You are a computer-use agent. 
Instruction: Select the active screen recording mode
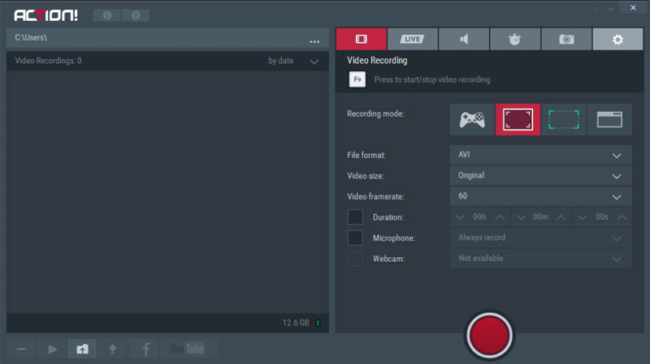pyautogui.click(x=518, y=120)
